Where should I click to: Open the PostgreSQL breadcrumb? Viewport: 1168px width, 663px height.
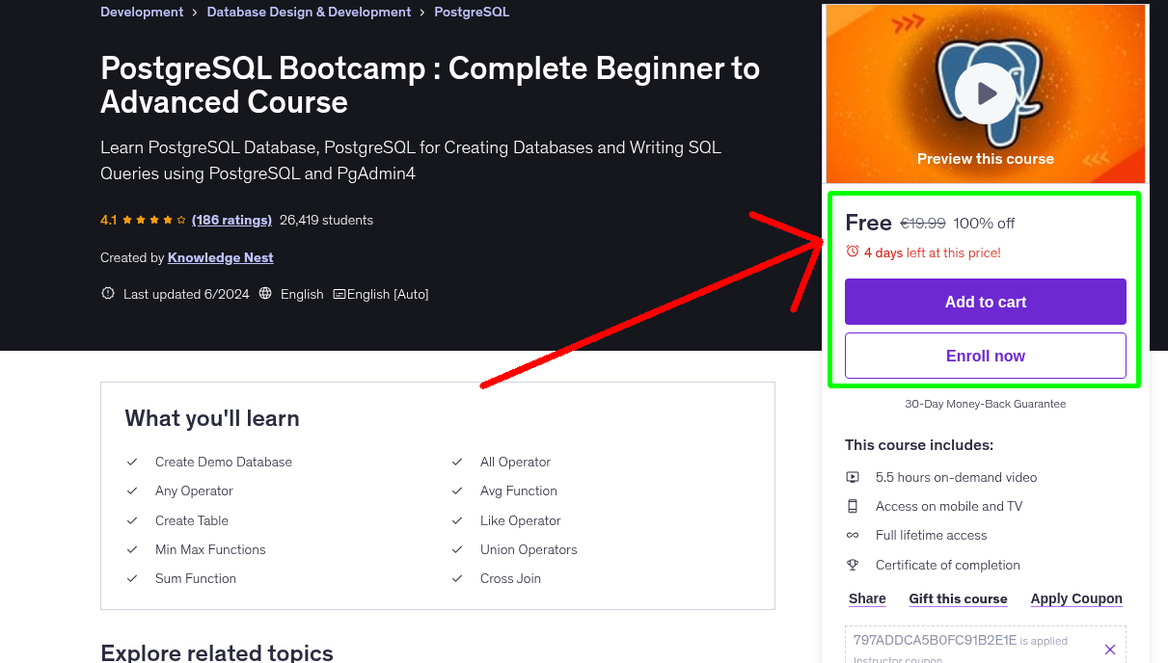tap(472, 12)
